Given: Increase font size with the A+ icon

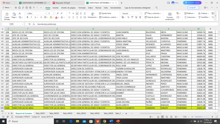Looking at the screenshot, I should 58,13.
